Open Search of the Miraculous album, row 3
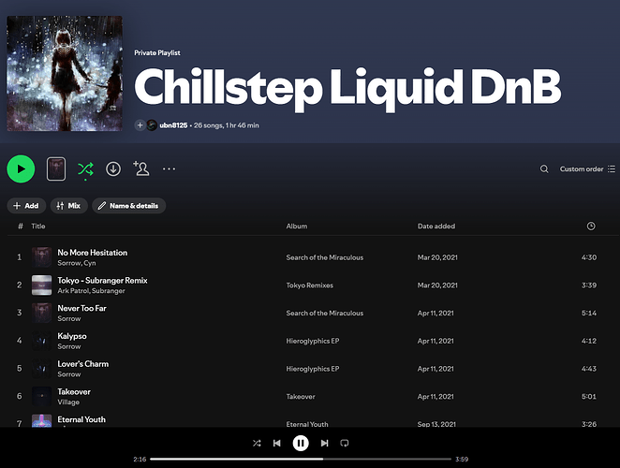Viewport: 620px width, 468px height. click(x=325, y=313)
